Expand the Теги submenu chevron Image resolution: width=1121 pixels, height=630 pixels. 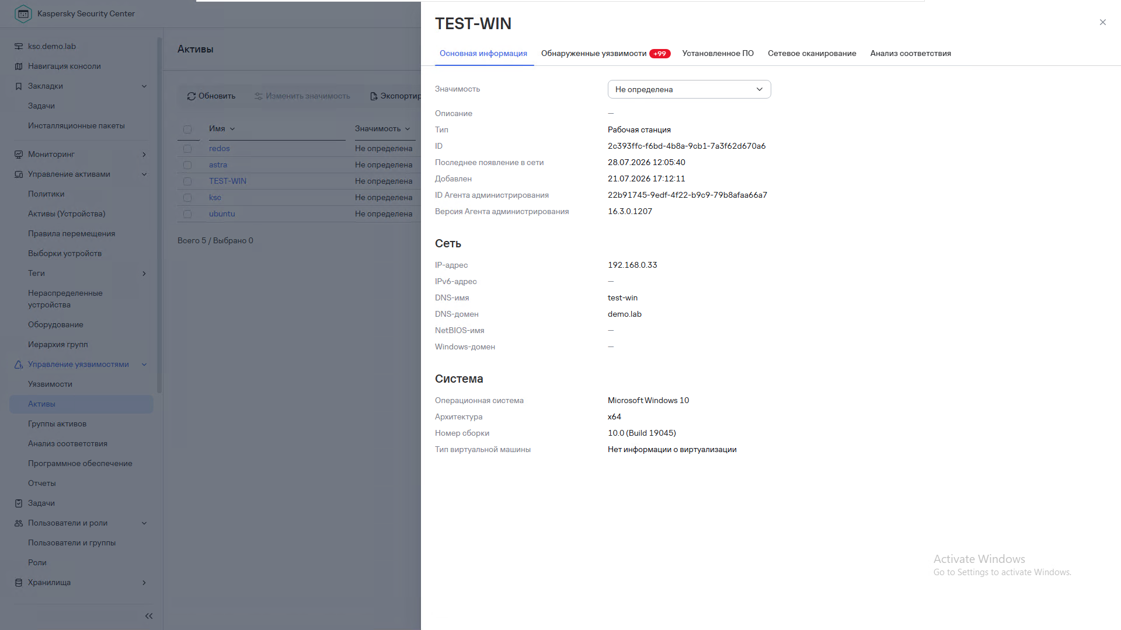[144, 274]
